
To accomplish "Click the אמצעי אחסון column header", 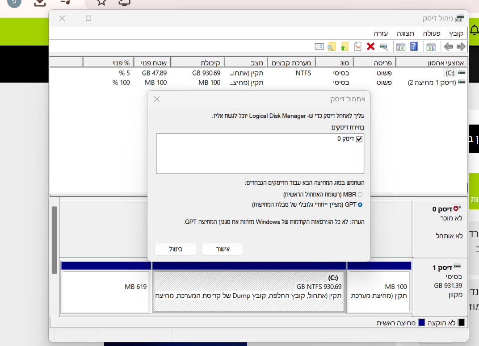I will point(431,63).
